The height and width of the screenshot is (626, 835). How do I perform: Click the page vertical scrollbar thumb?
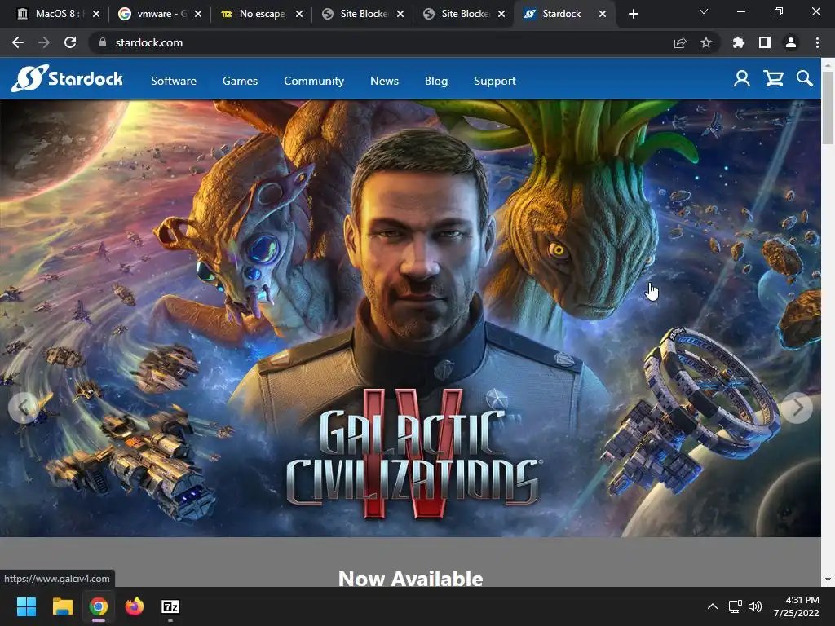(828, 108)
